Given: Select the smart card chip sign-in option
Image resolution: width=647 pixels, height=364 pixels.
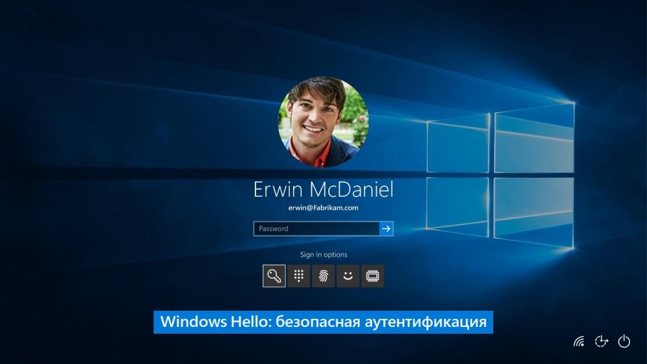Looking at the screenshot, I should 373,276.
